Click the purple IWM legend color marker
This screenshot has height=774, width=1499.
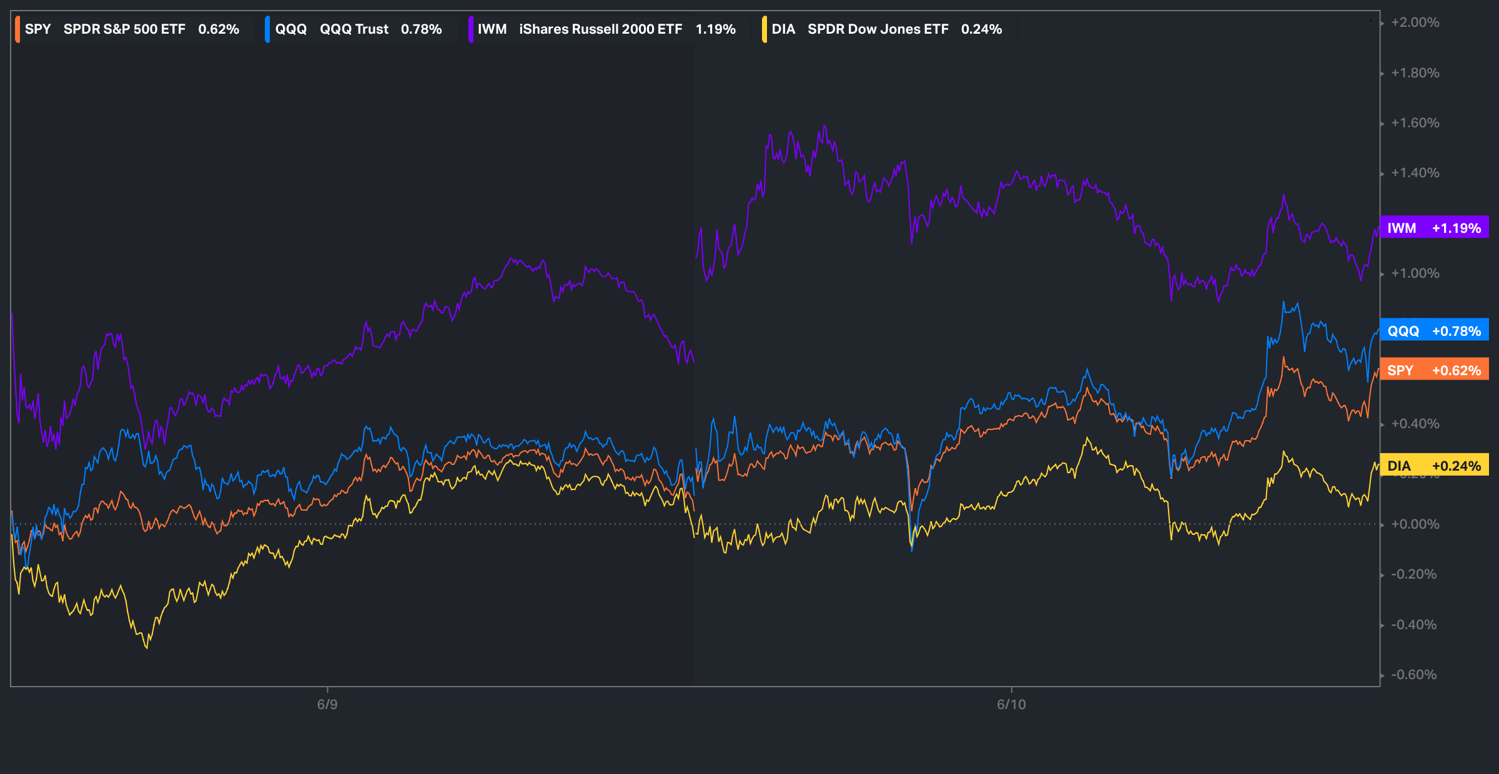point(471,29)
